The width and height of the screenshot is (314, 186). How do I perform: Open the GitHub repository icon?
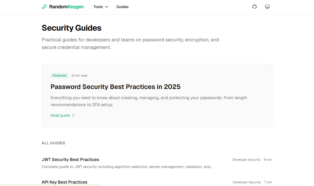(254, 7)
